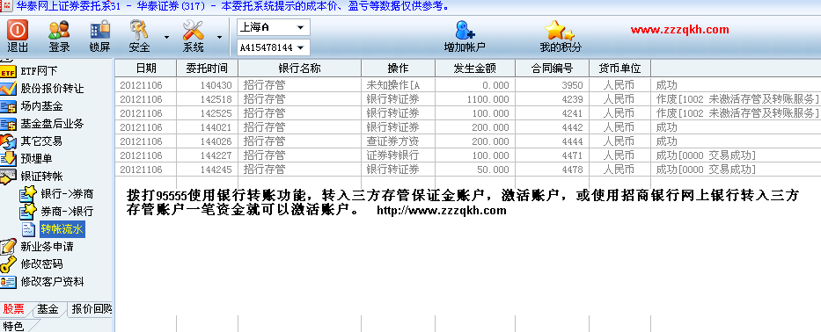Open 新业务申请 in sidebar
The width and height of the screenshot is (821, 332).
[47, 247]
